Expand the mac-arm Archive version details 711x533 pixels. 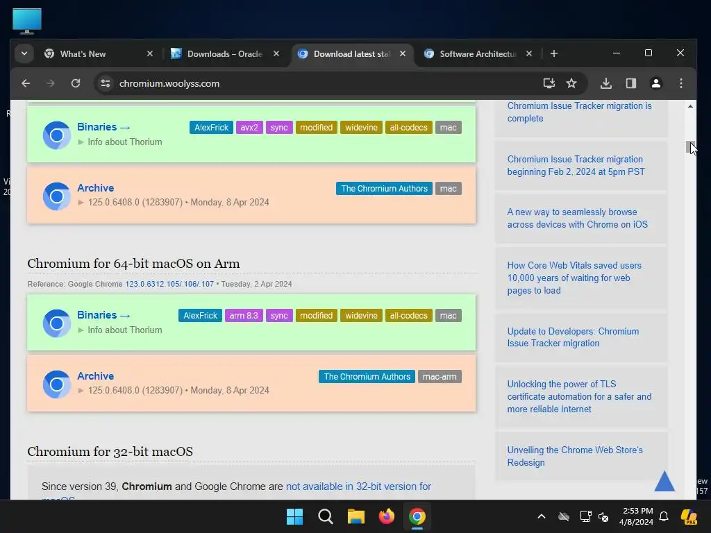click(174, 390)
